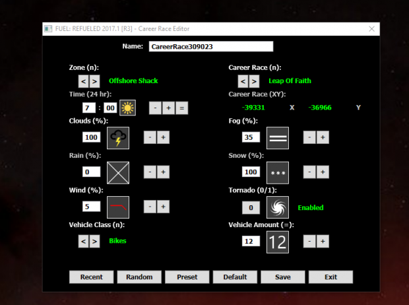Screen dimensions: 409x305
Task: Click the Rain value field
Action: [x=91, y=172]
